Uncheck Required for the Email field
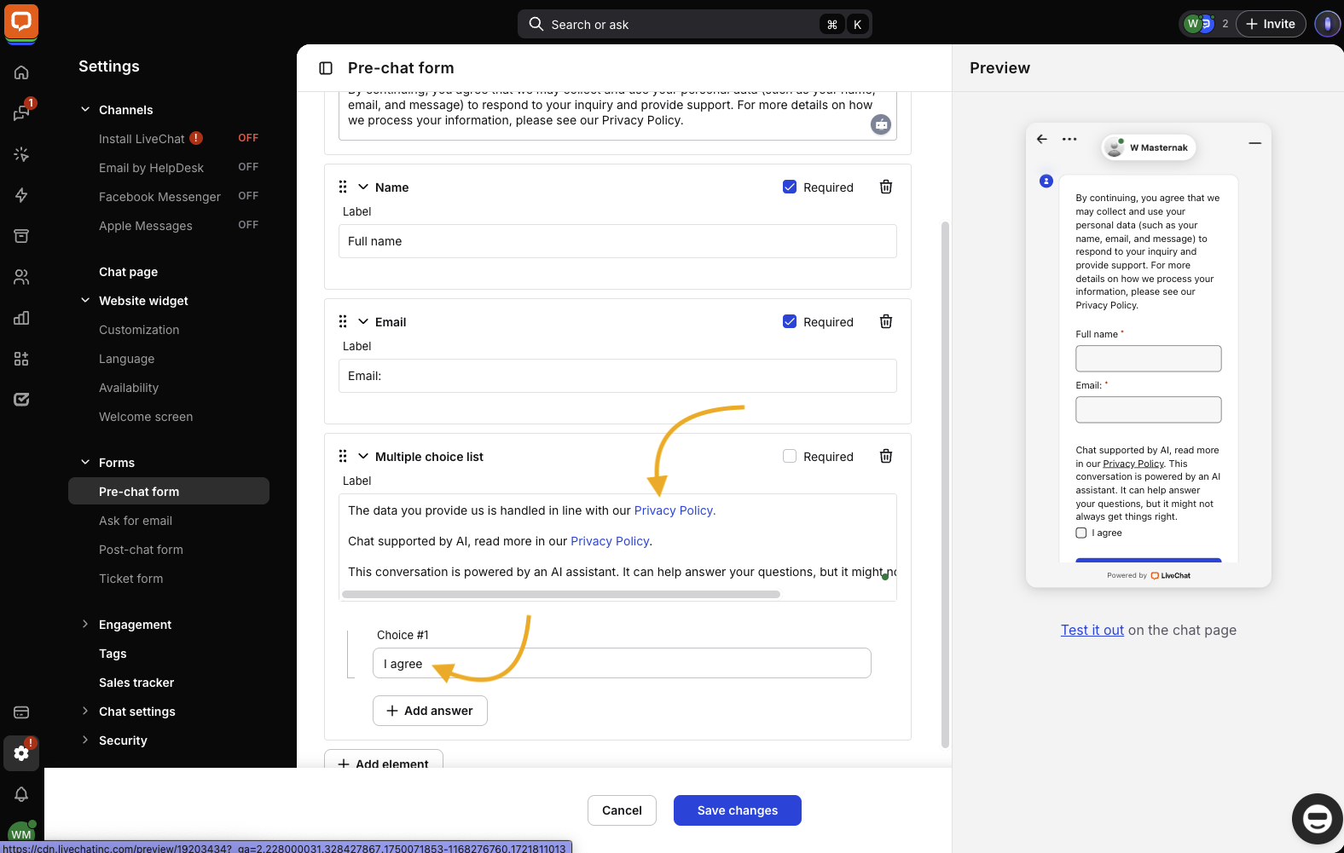 pos(790,321)
